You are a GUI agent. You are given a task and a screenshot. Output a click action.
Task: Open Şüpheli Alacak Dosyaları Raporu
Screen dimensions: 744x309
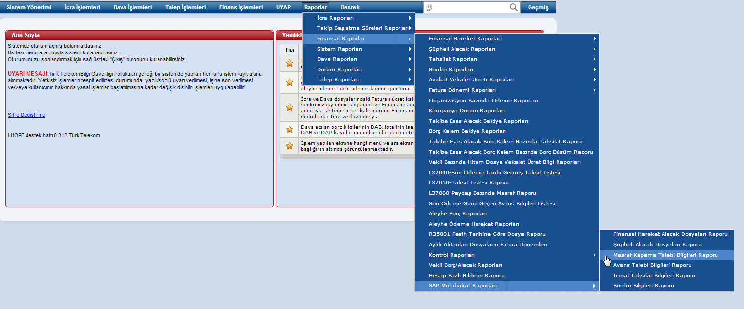click(x=666, y=245)
